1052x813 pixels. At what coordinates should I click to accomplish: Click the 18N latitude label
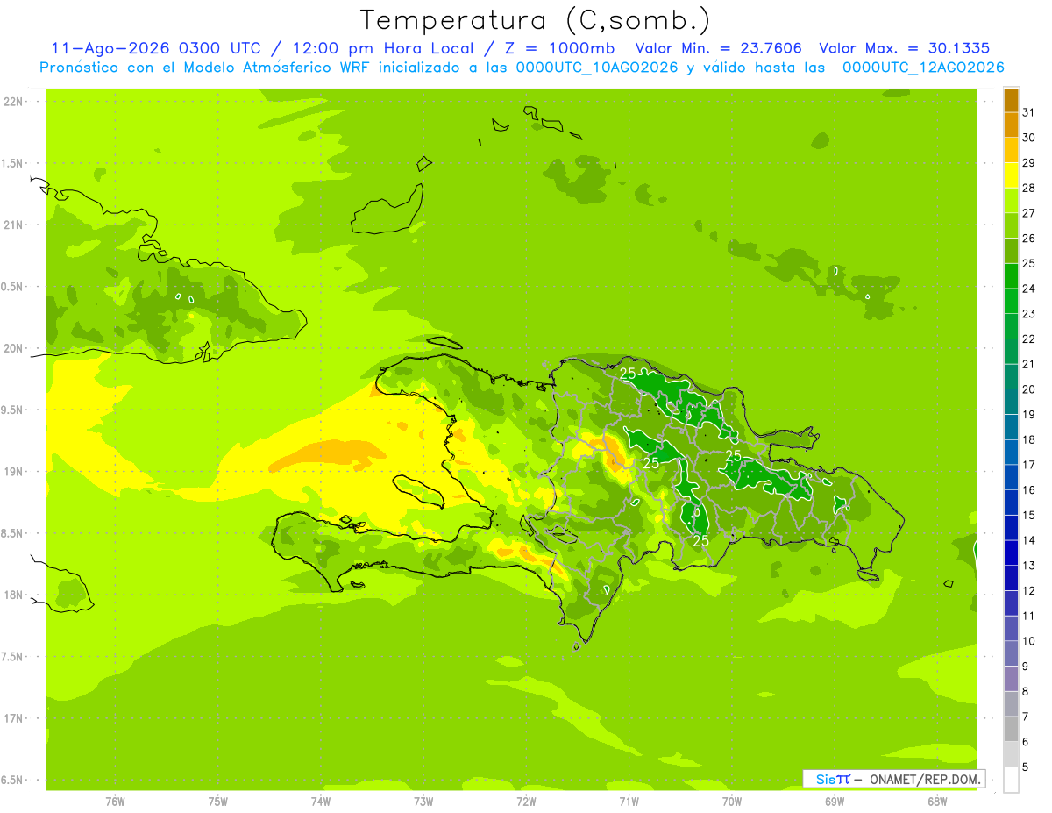(14, 595)
